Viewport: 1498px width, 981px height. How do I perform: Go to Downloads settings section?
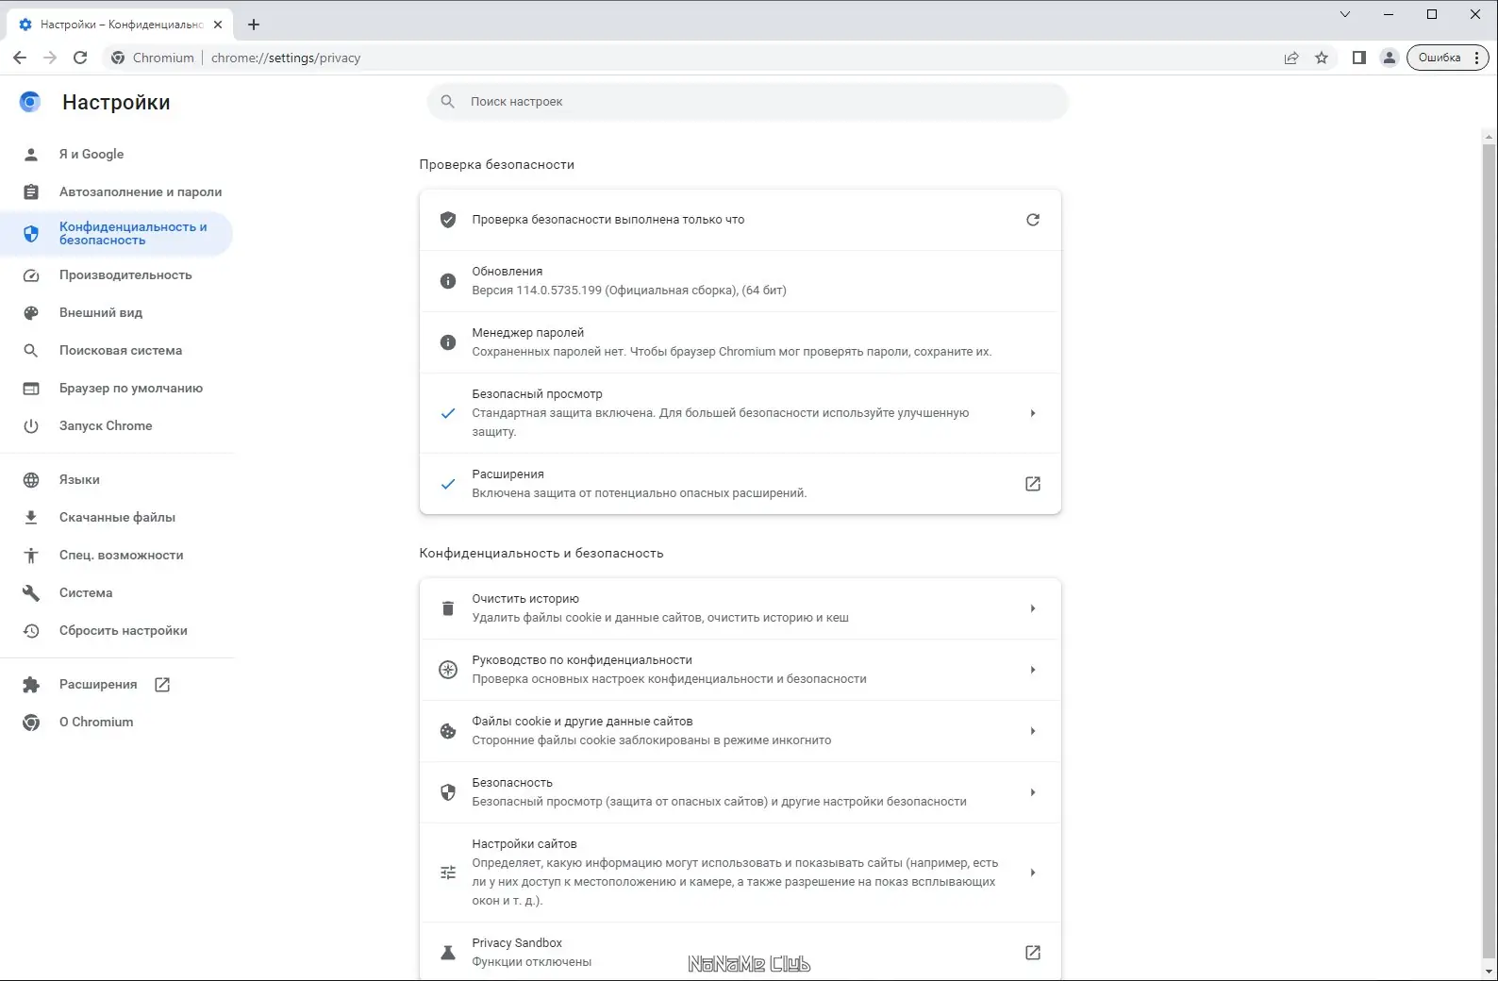[117, 518]
